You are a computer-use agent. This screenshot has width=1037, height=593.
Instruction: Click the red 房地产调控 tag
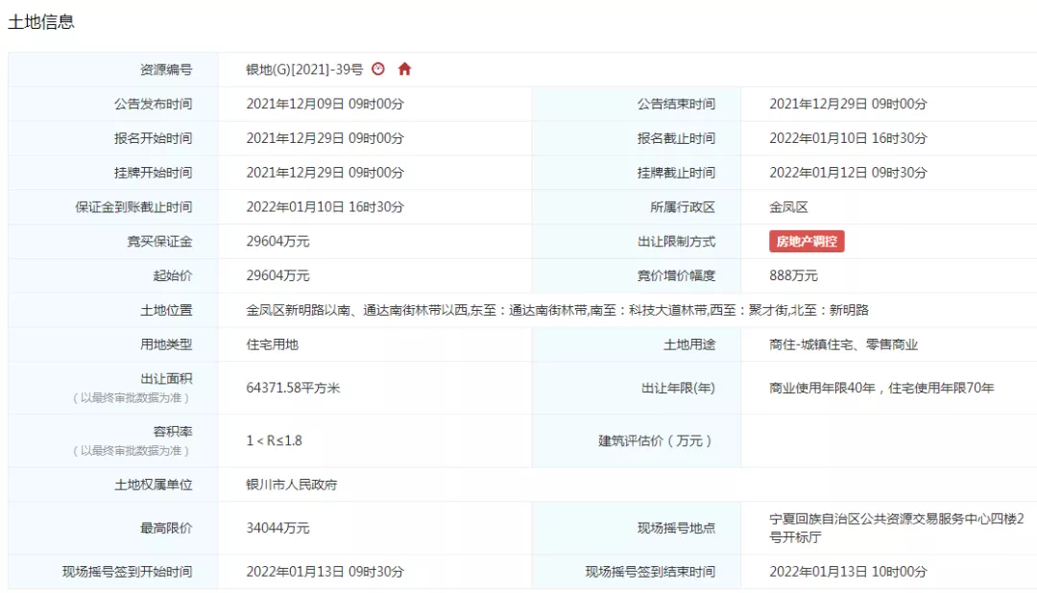(806, 242)
